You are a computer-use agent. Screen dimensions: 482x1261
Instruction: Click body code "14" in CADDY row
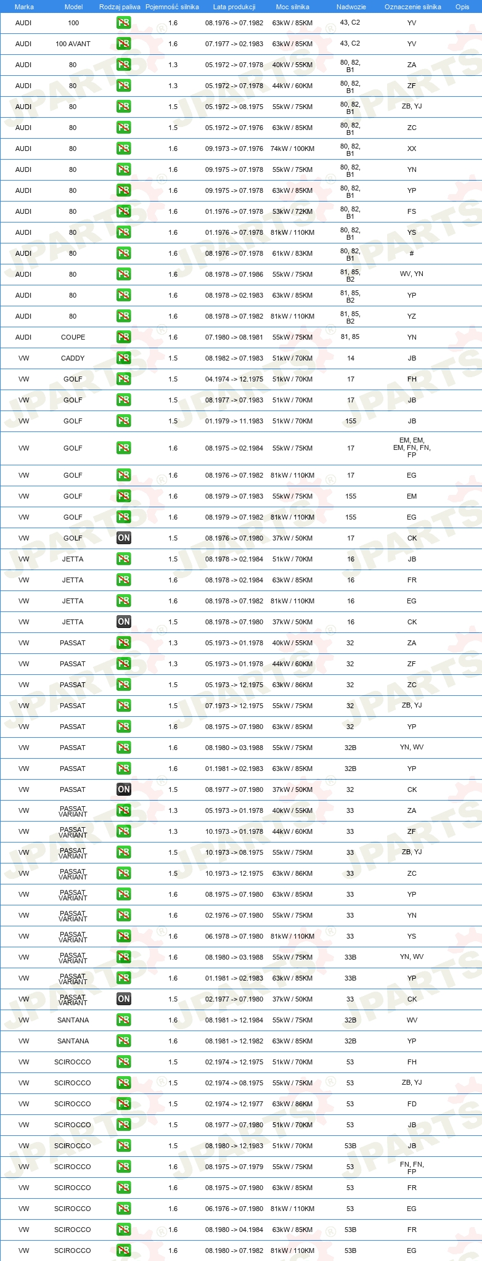(x=351, y=358)
